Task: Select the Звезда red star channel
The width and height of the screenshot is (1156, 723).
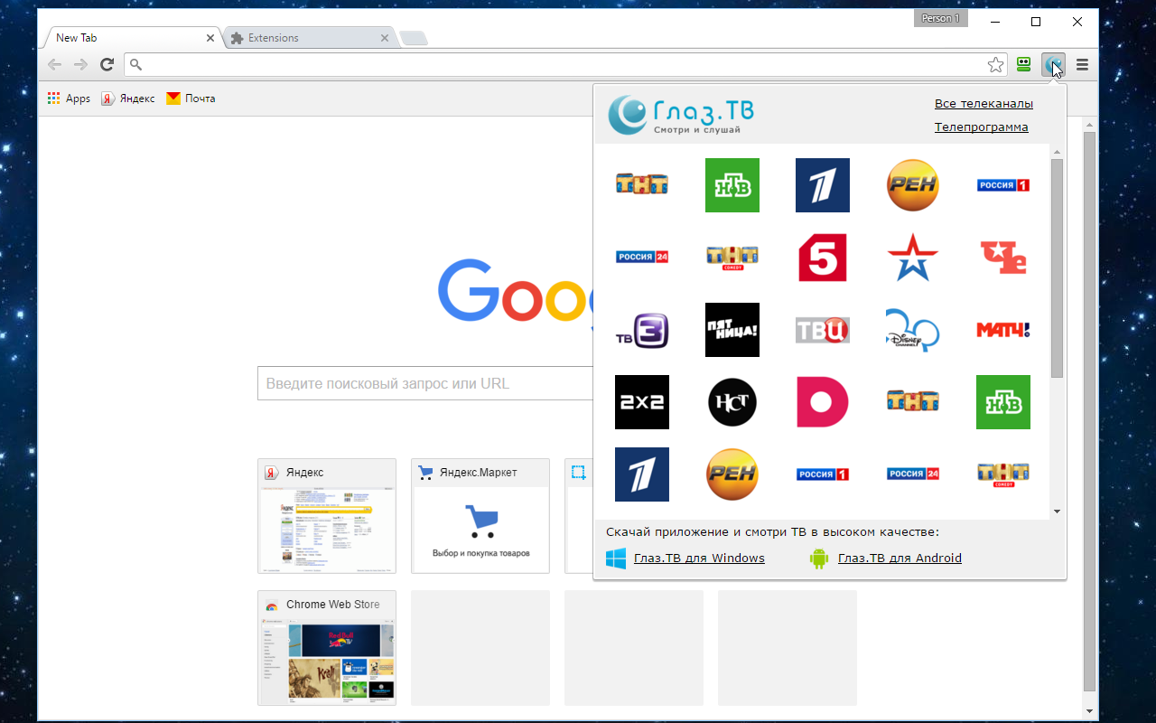Action: click(913, 258)
